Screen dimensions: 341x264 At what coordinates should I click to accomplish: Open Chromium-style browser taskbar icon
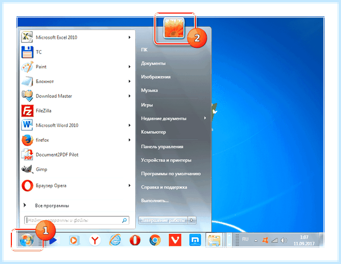pyautogui.click(x=155, y=240)
